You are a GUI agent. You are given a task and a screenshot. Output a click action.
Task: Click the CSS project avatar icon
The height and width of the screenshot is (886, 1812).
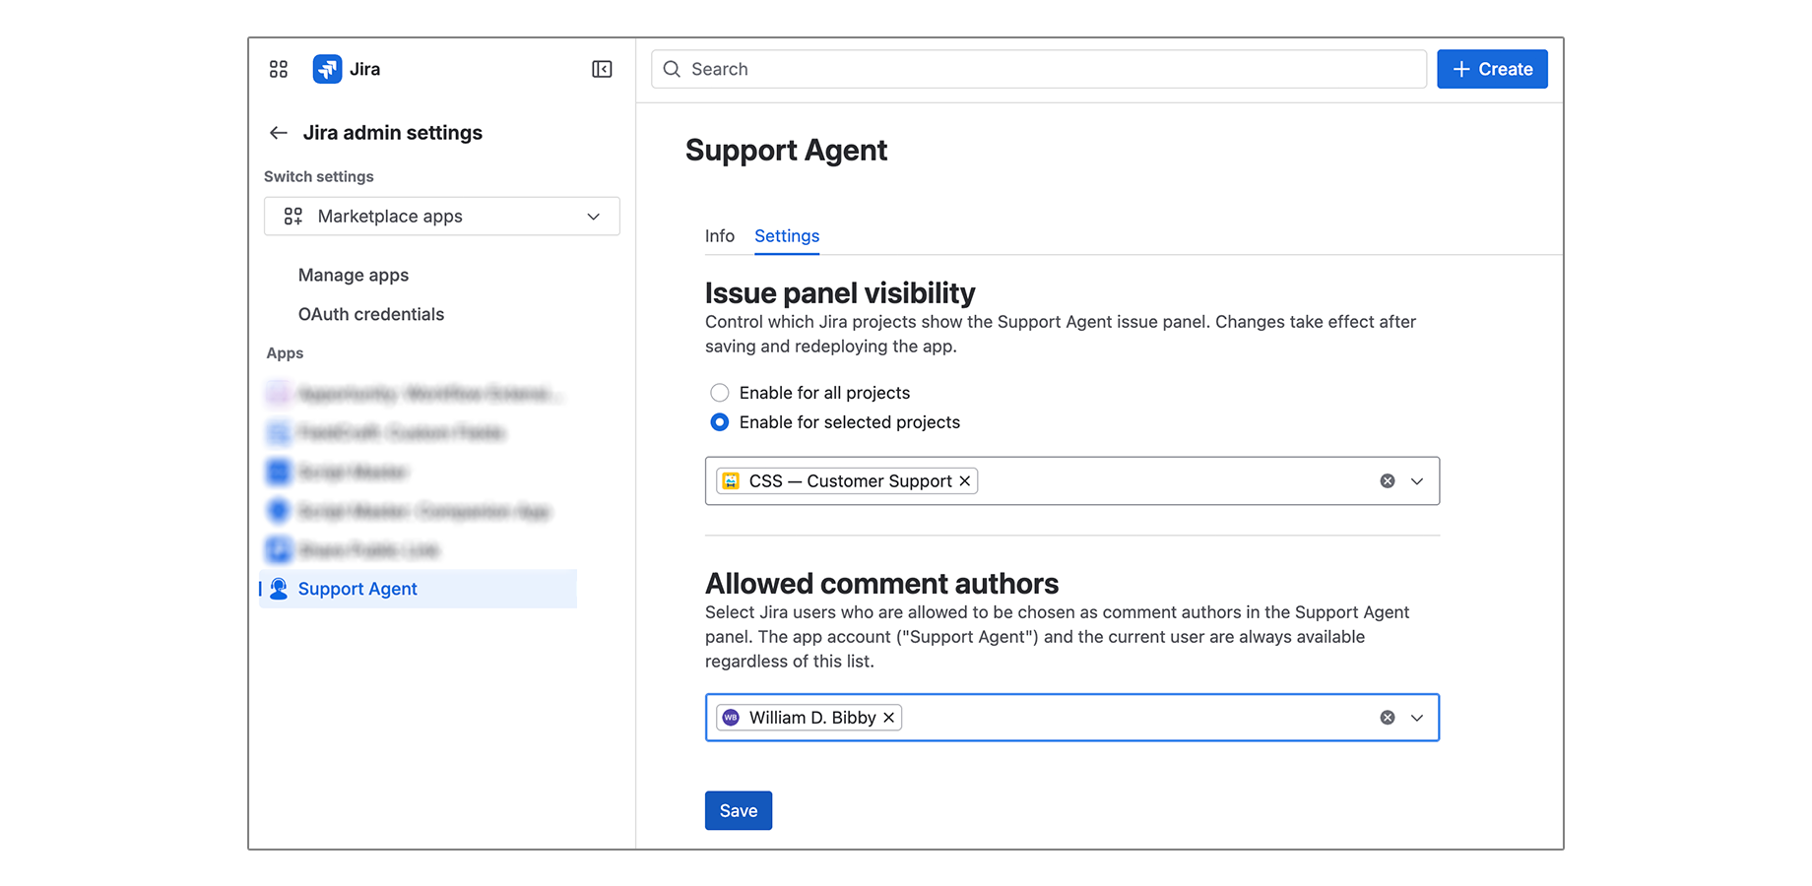[731, 481]
